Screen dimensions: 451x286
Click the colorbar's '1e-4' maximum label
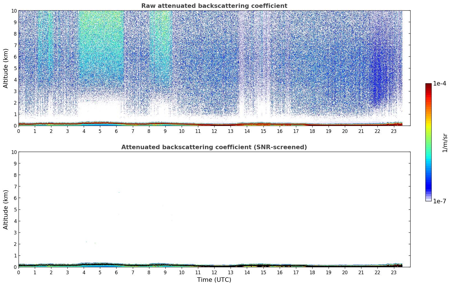pos(439,84)
